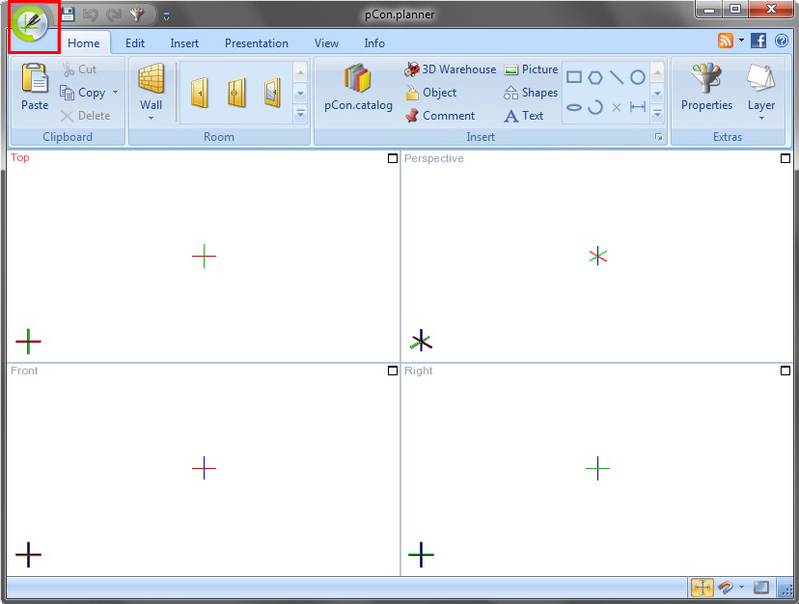Switch to the View ribbon tab
This screenshot has width=799, height=604.
(x=326, y=43)
